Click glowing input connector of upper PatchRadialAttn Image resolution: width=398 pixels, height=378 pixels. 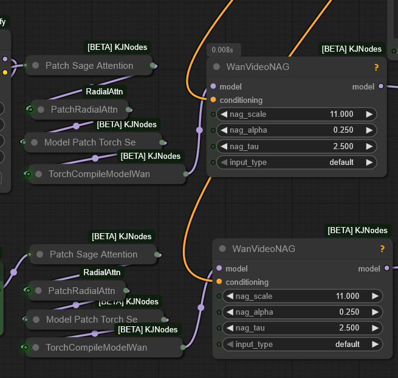click(30, 110)
